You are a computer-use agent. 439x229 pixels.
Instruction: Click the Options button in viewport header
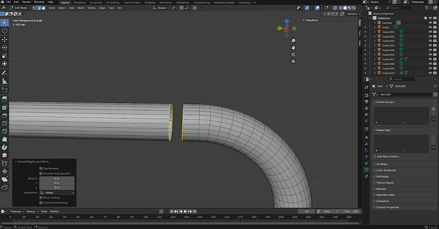[352, 14]
